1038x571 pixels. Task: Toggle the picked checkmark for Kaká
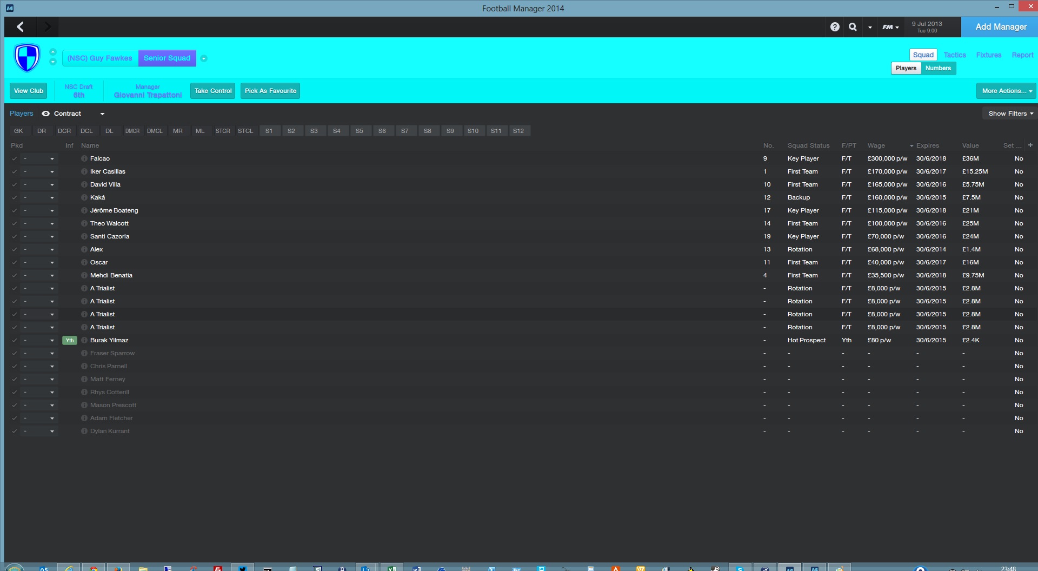(14, 197)
